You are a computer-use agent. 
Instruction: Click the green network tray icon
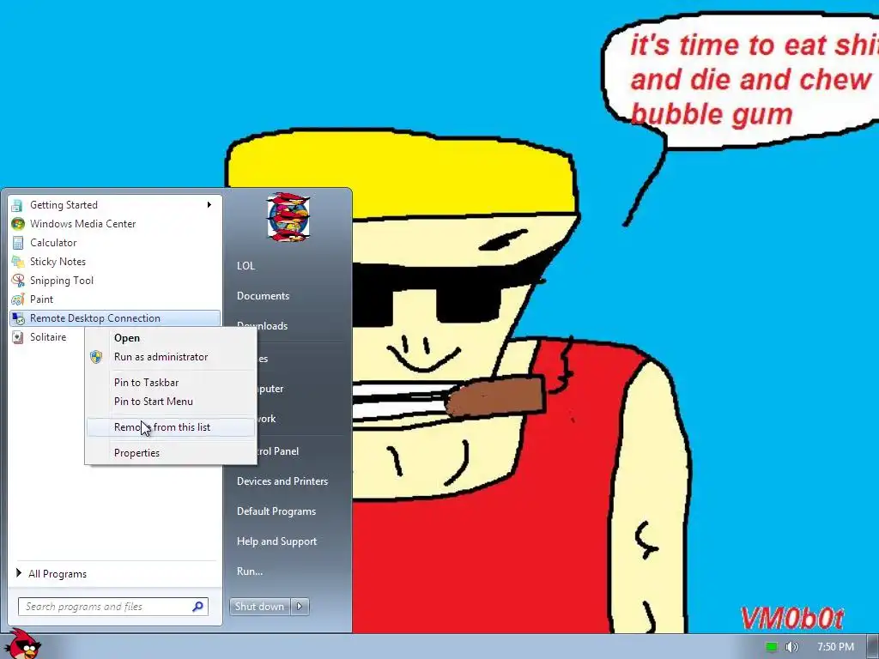click(x=772, y=647)
